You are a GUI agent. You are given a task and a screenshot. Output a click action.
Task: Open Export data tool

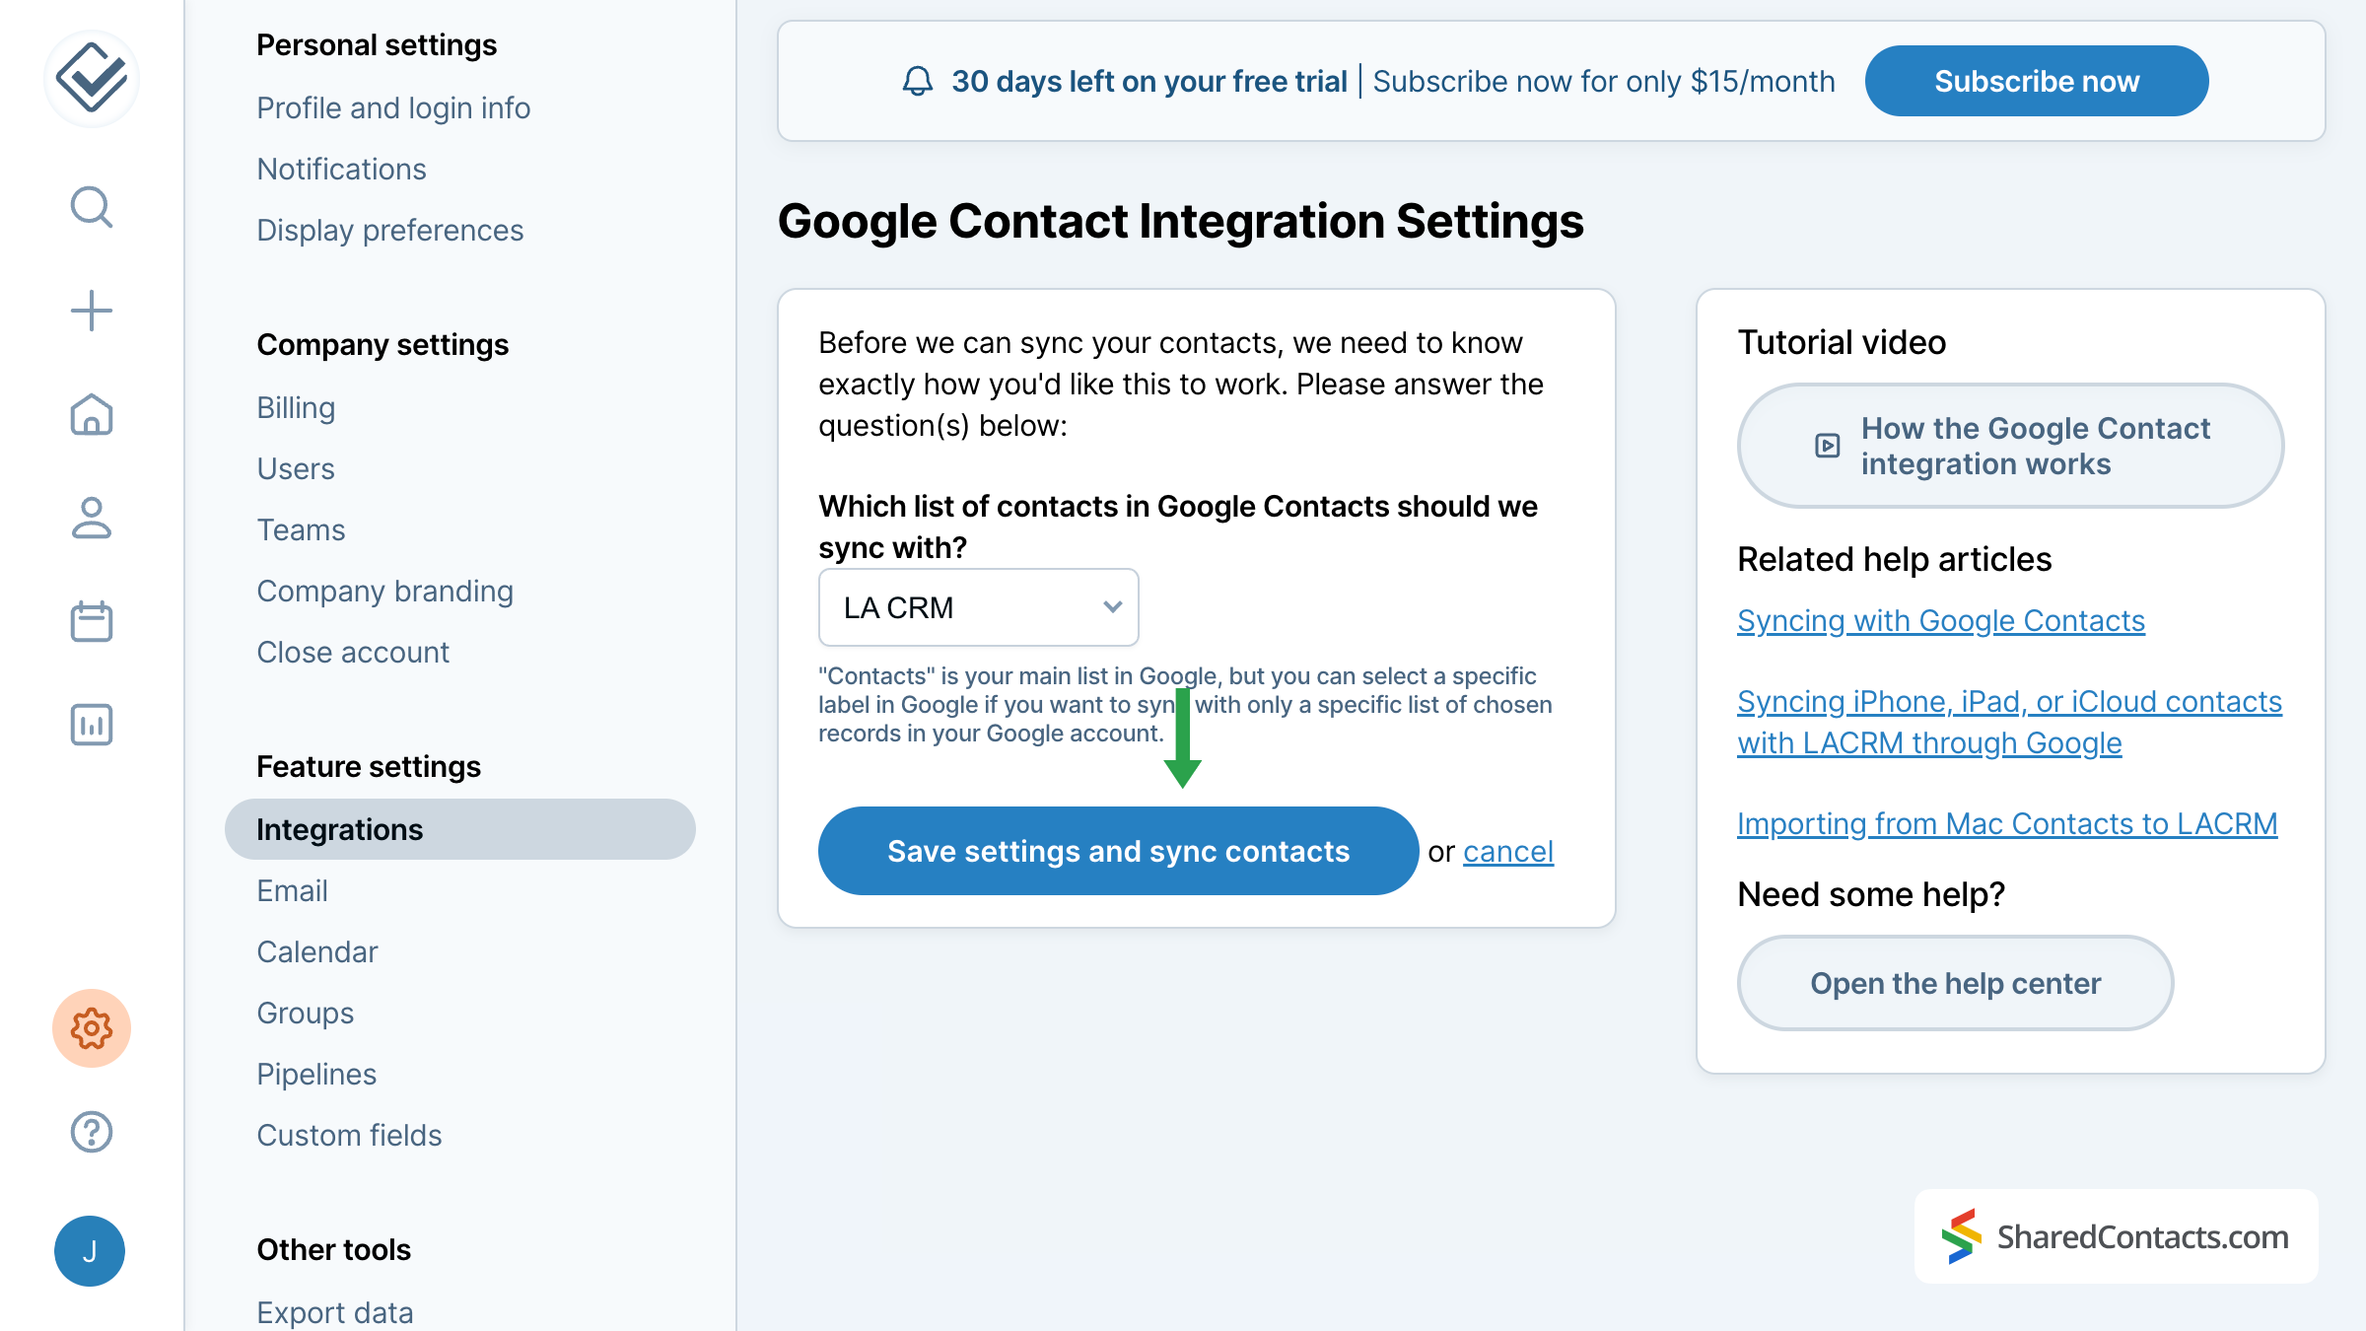point(334,1312)
